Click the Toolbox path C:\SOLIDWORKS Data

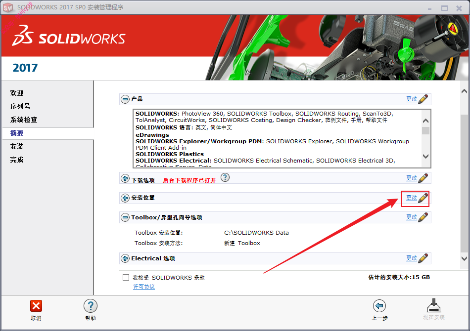click(256, 233)
